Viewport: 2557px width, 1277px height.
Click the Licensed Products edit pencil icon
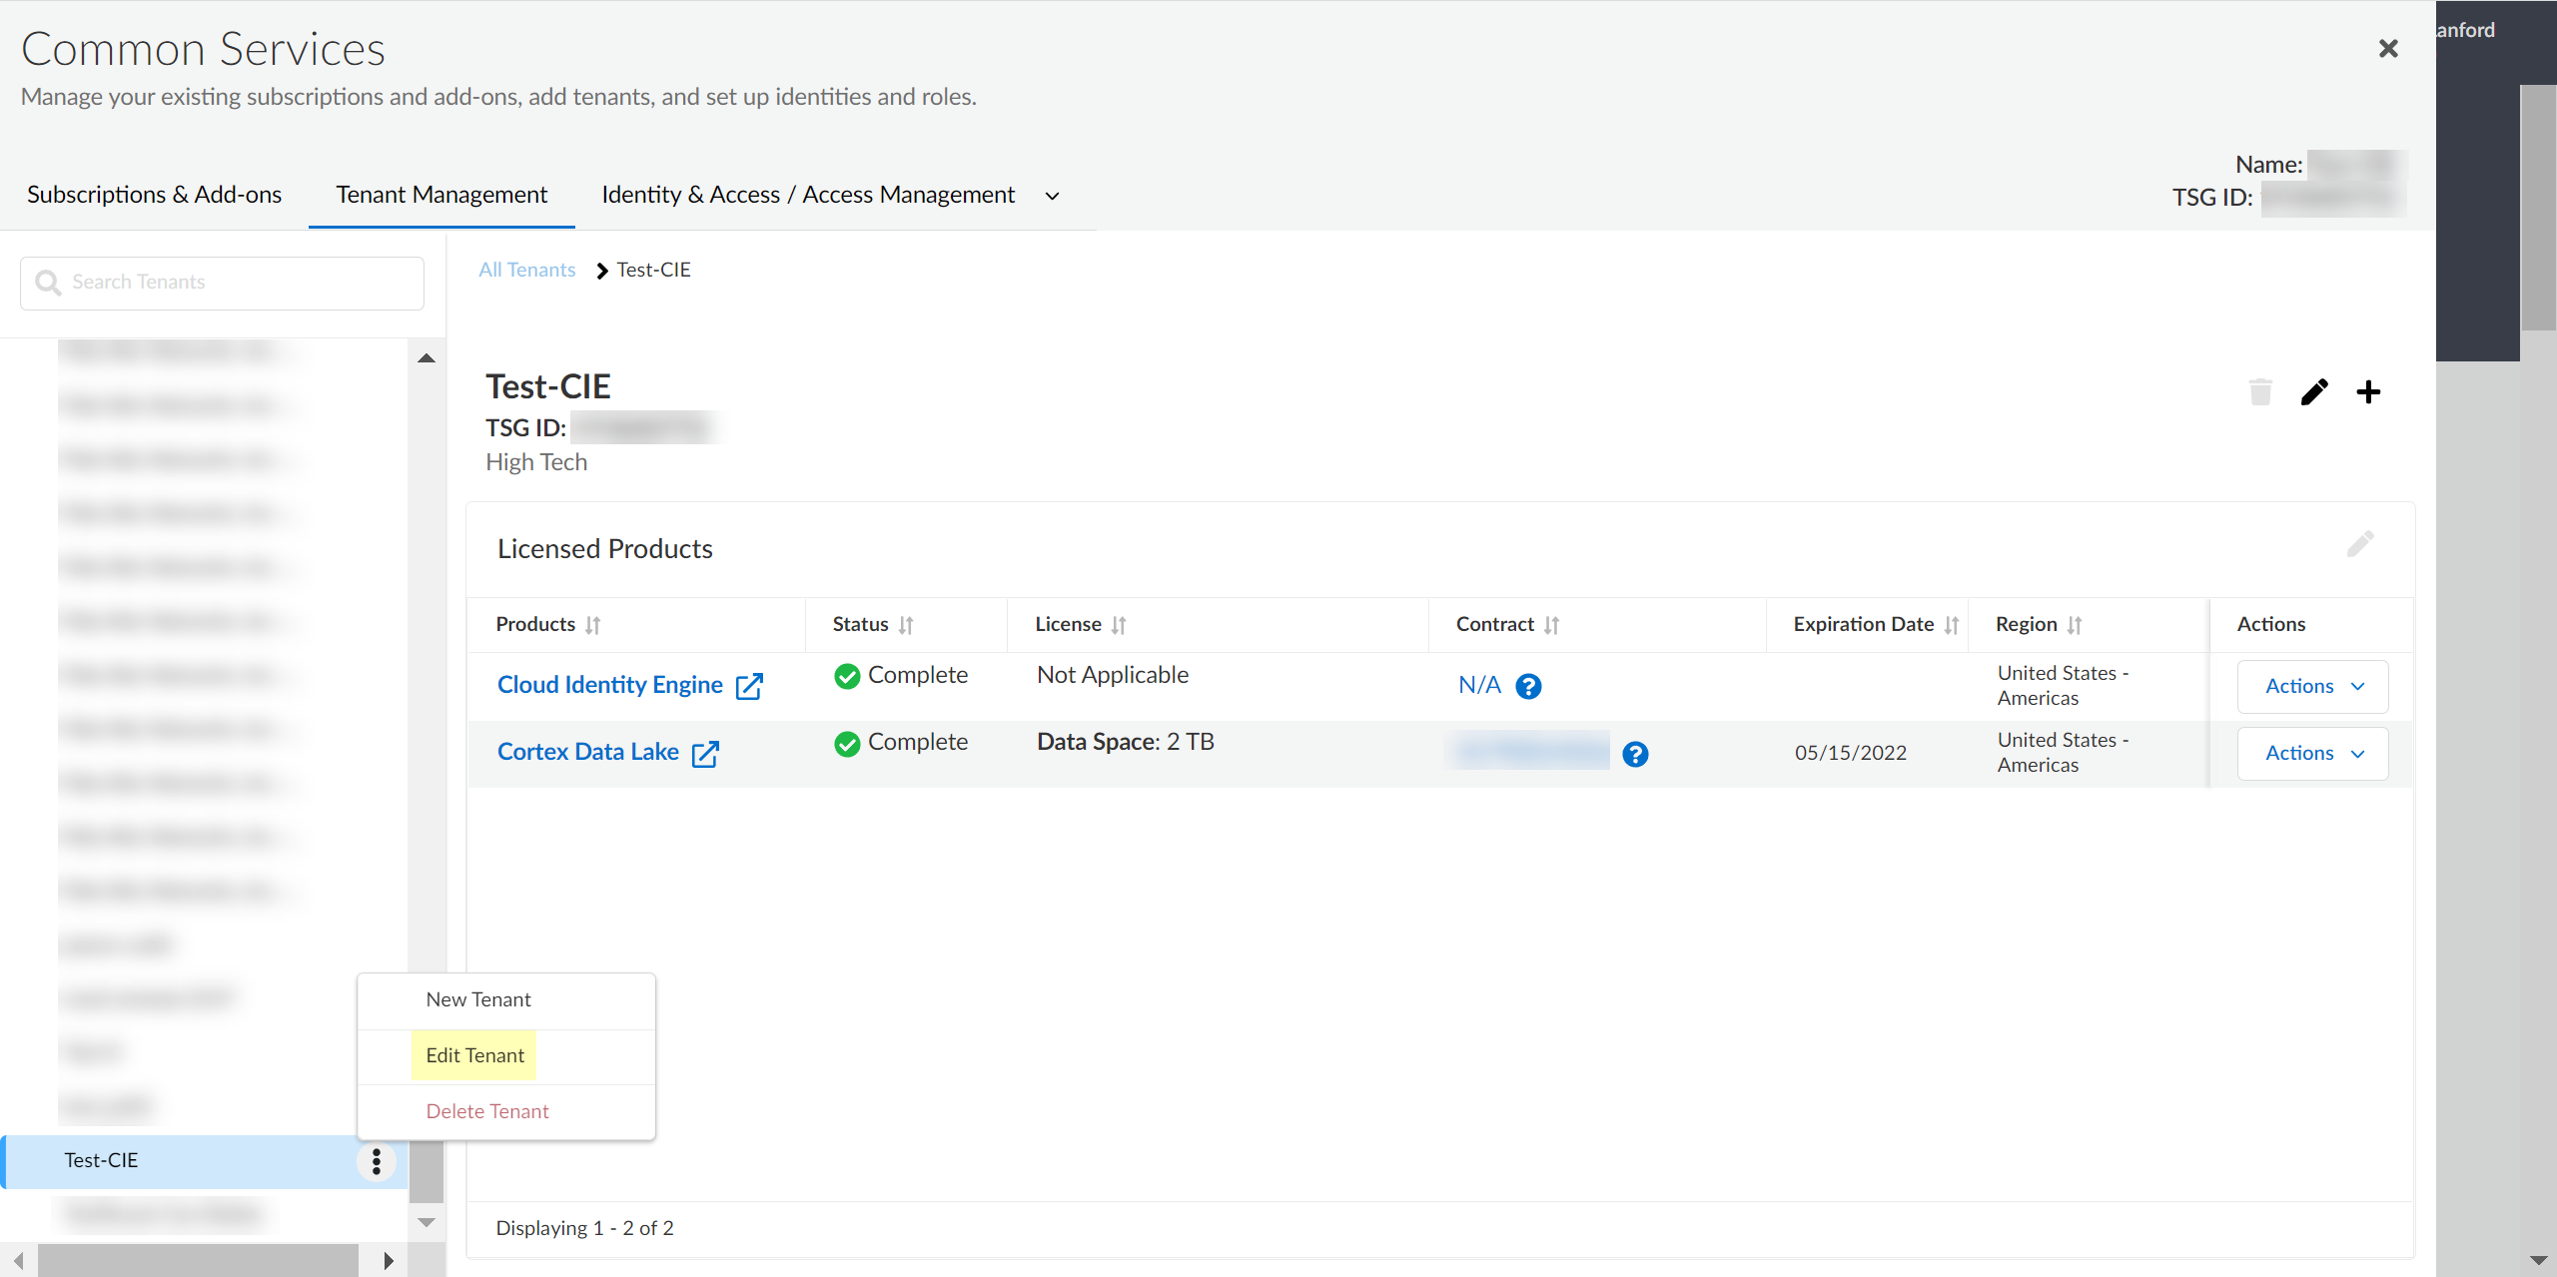click(x=2360, y=544)
